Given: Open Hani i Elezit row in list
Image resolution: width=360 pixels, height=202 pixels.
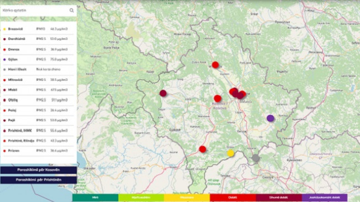Looking at the screenshot, I should 38,69.
